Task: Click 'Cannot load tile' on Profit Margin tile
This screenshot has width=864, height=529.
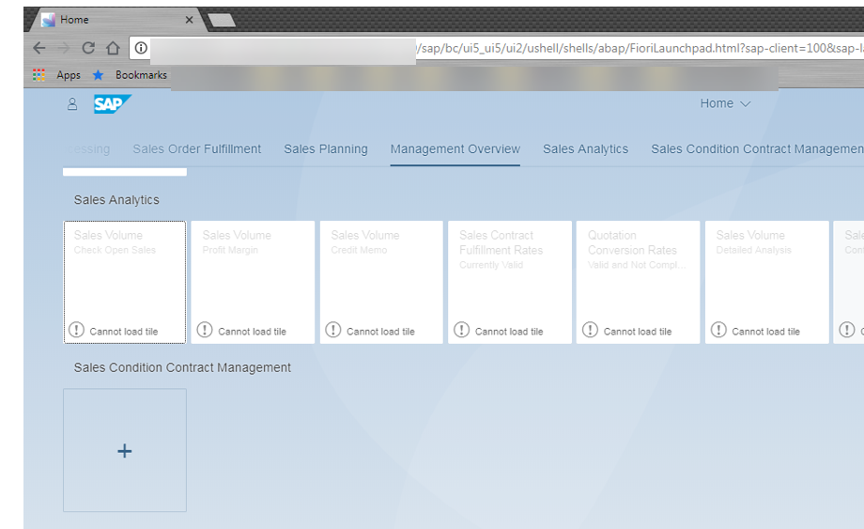Action: (252, 332)
